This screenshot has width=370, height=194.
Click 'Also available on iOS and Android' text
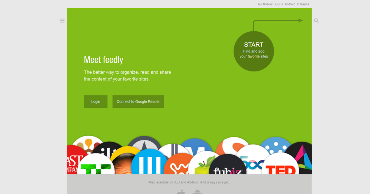[x=189, y=182]
